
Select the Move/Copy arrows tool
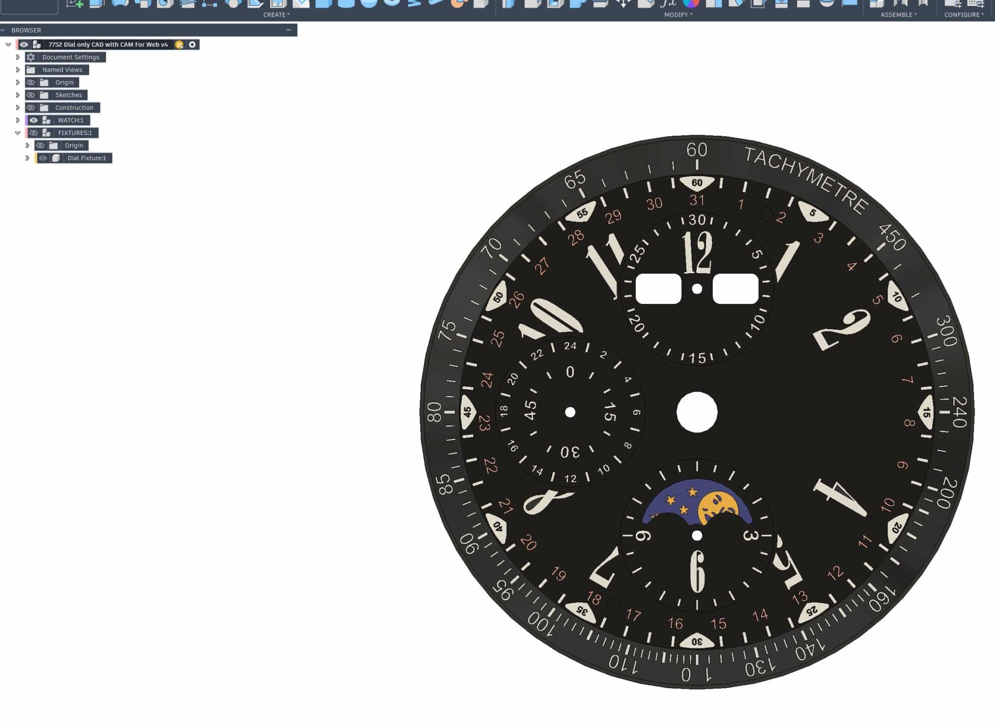coord(623,3)
